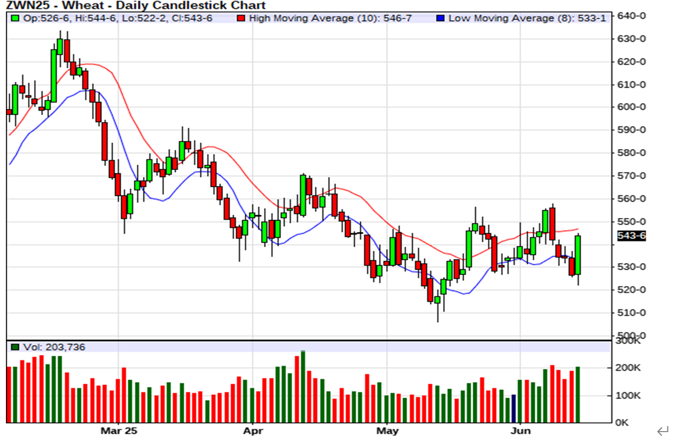Click the High Moving Average (10) legend text
The image size is (676, 437).
pyautogui.click(x=330, y=18)
